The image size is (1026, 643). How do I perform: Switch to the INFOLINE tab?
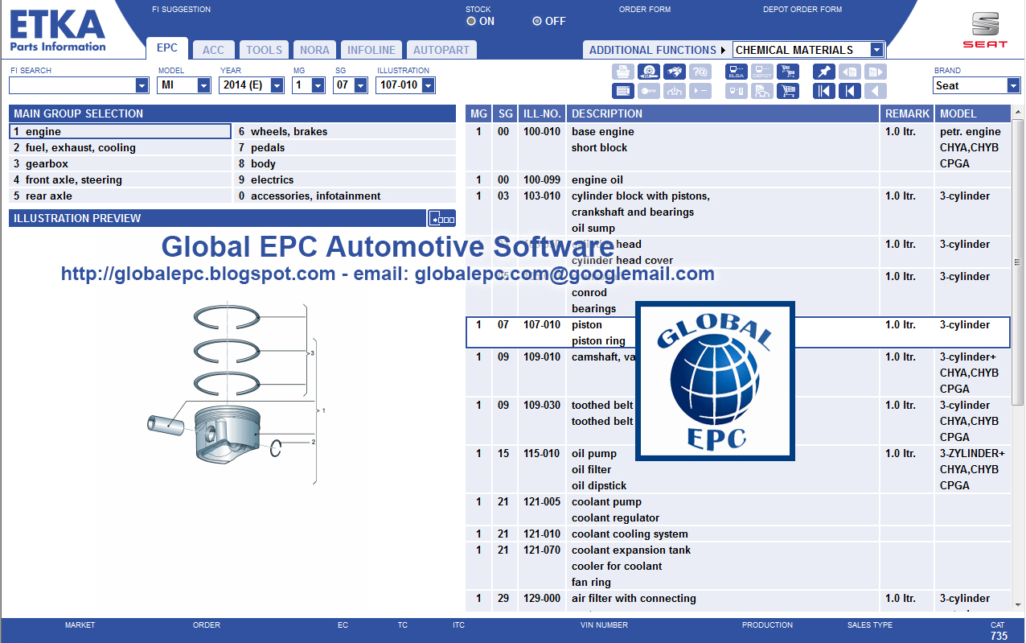coord(371,50)
